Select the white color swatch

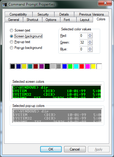(99, 66)
